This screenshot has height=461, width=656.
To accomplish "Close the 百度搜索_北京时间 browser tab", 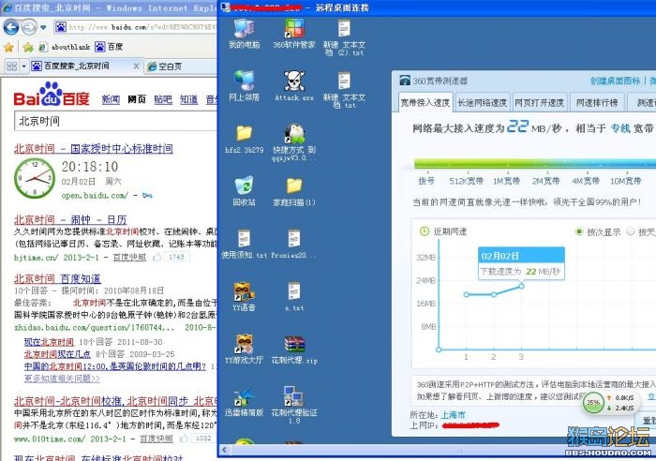I will 136,67.
